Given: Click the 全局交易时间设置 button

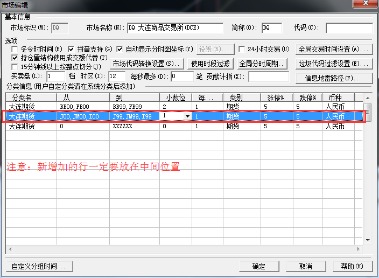Looking at the screenshot, I should (334, 50).
